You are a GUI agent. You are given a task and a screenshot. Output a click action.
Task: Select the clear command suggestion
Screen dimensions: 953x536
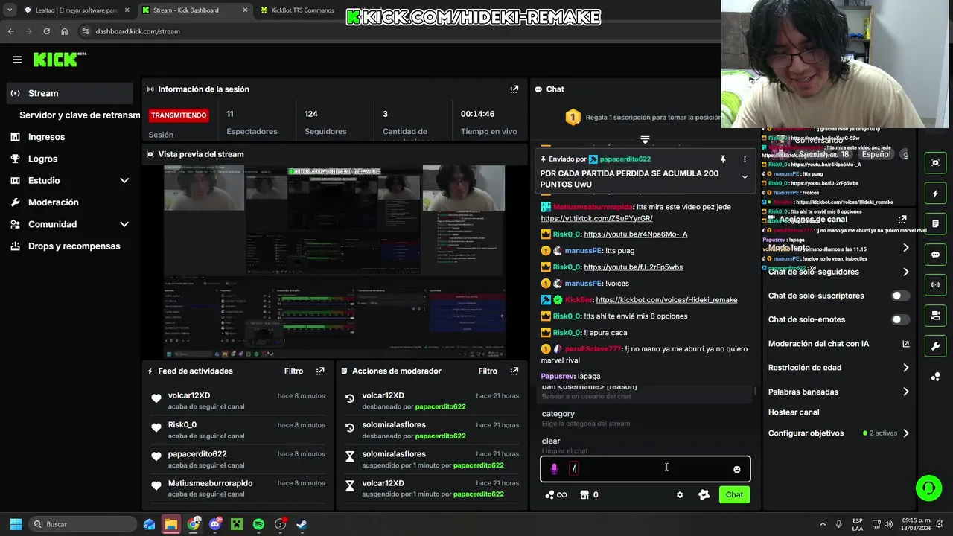645,445
